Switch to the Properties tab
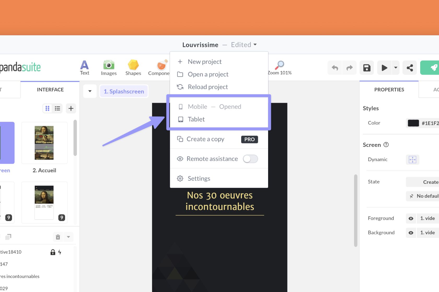Viewport: 439px width, 292px height. (389, 89)
